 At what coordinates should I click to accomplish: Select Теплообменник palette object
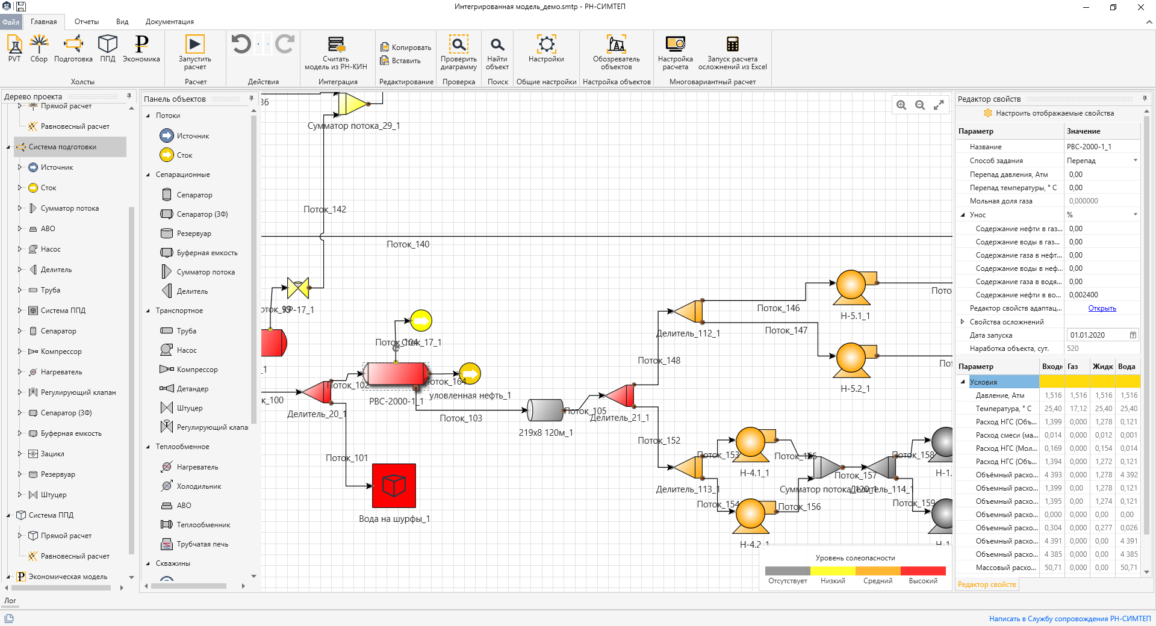coord(195,525)
